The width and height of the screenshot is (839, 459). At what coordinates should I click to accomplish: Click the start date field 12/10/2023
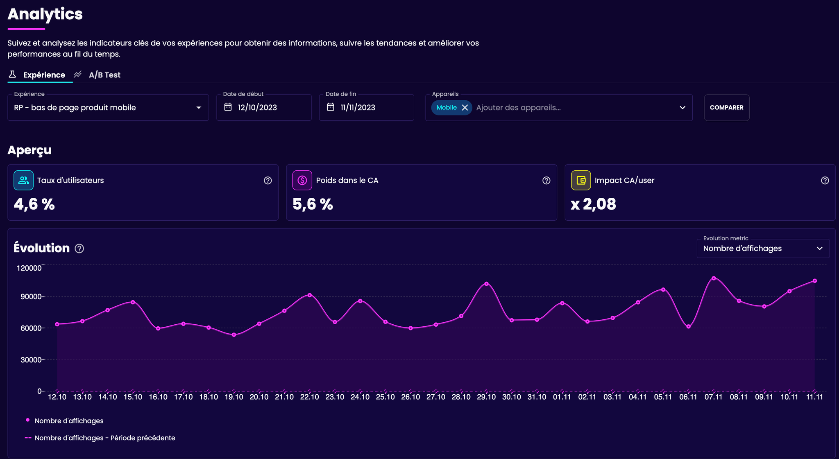click(x=264, y=108)
